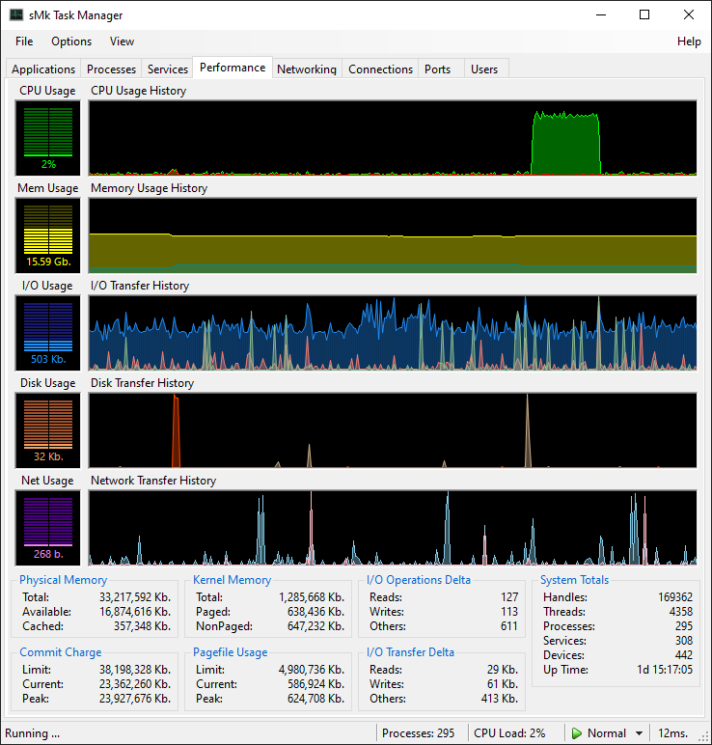Click the Pagefile Peak value 624,708 Kb.
This screenshot has height=745, width=712.
[315, 699]
